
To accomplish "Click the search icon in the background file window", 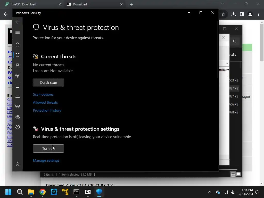I will [235, 41].
